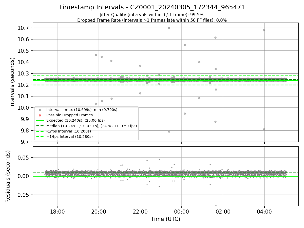Click the outlier point near 10.68 by 04:00
The image size is (304, 228).
[264, 30]
